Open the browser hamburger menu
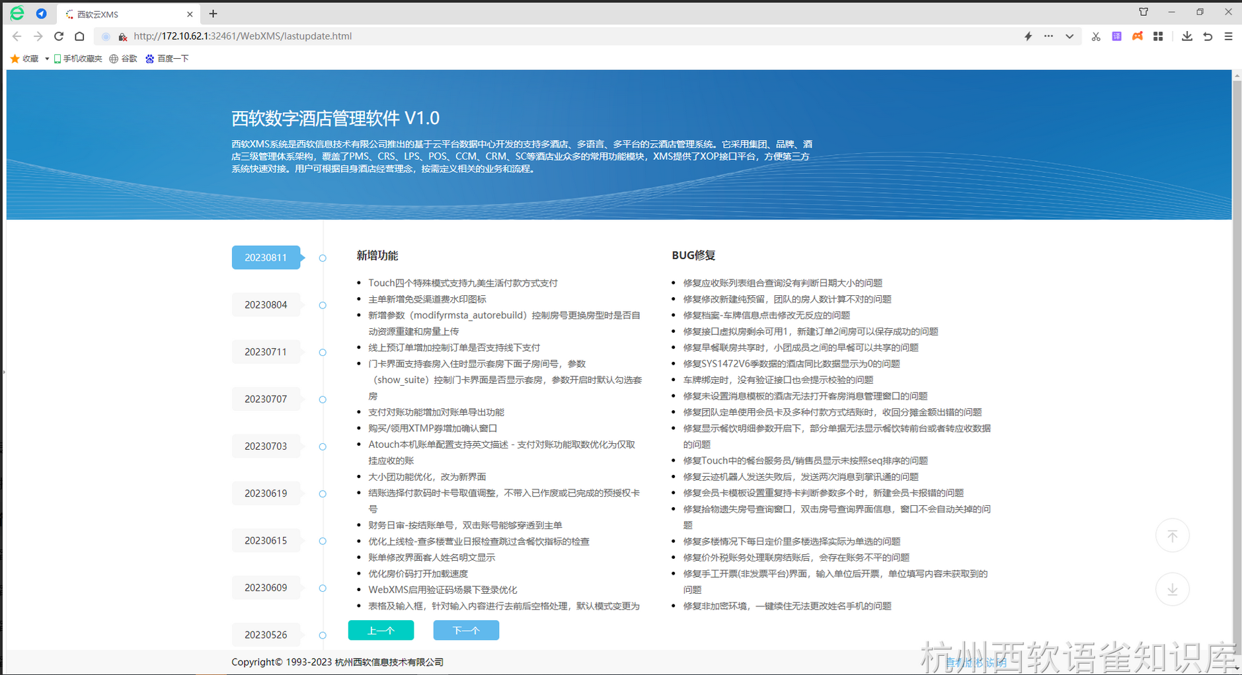This screenshot has width=1242, height=675. point(1229,36)
